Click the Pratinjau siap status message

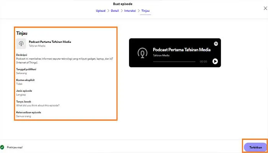tap(15, 147)
